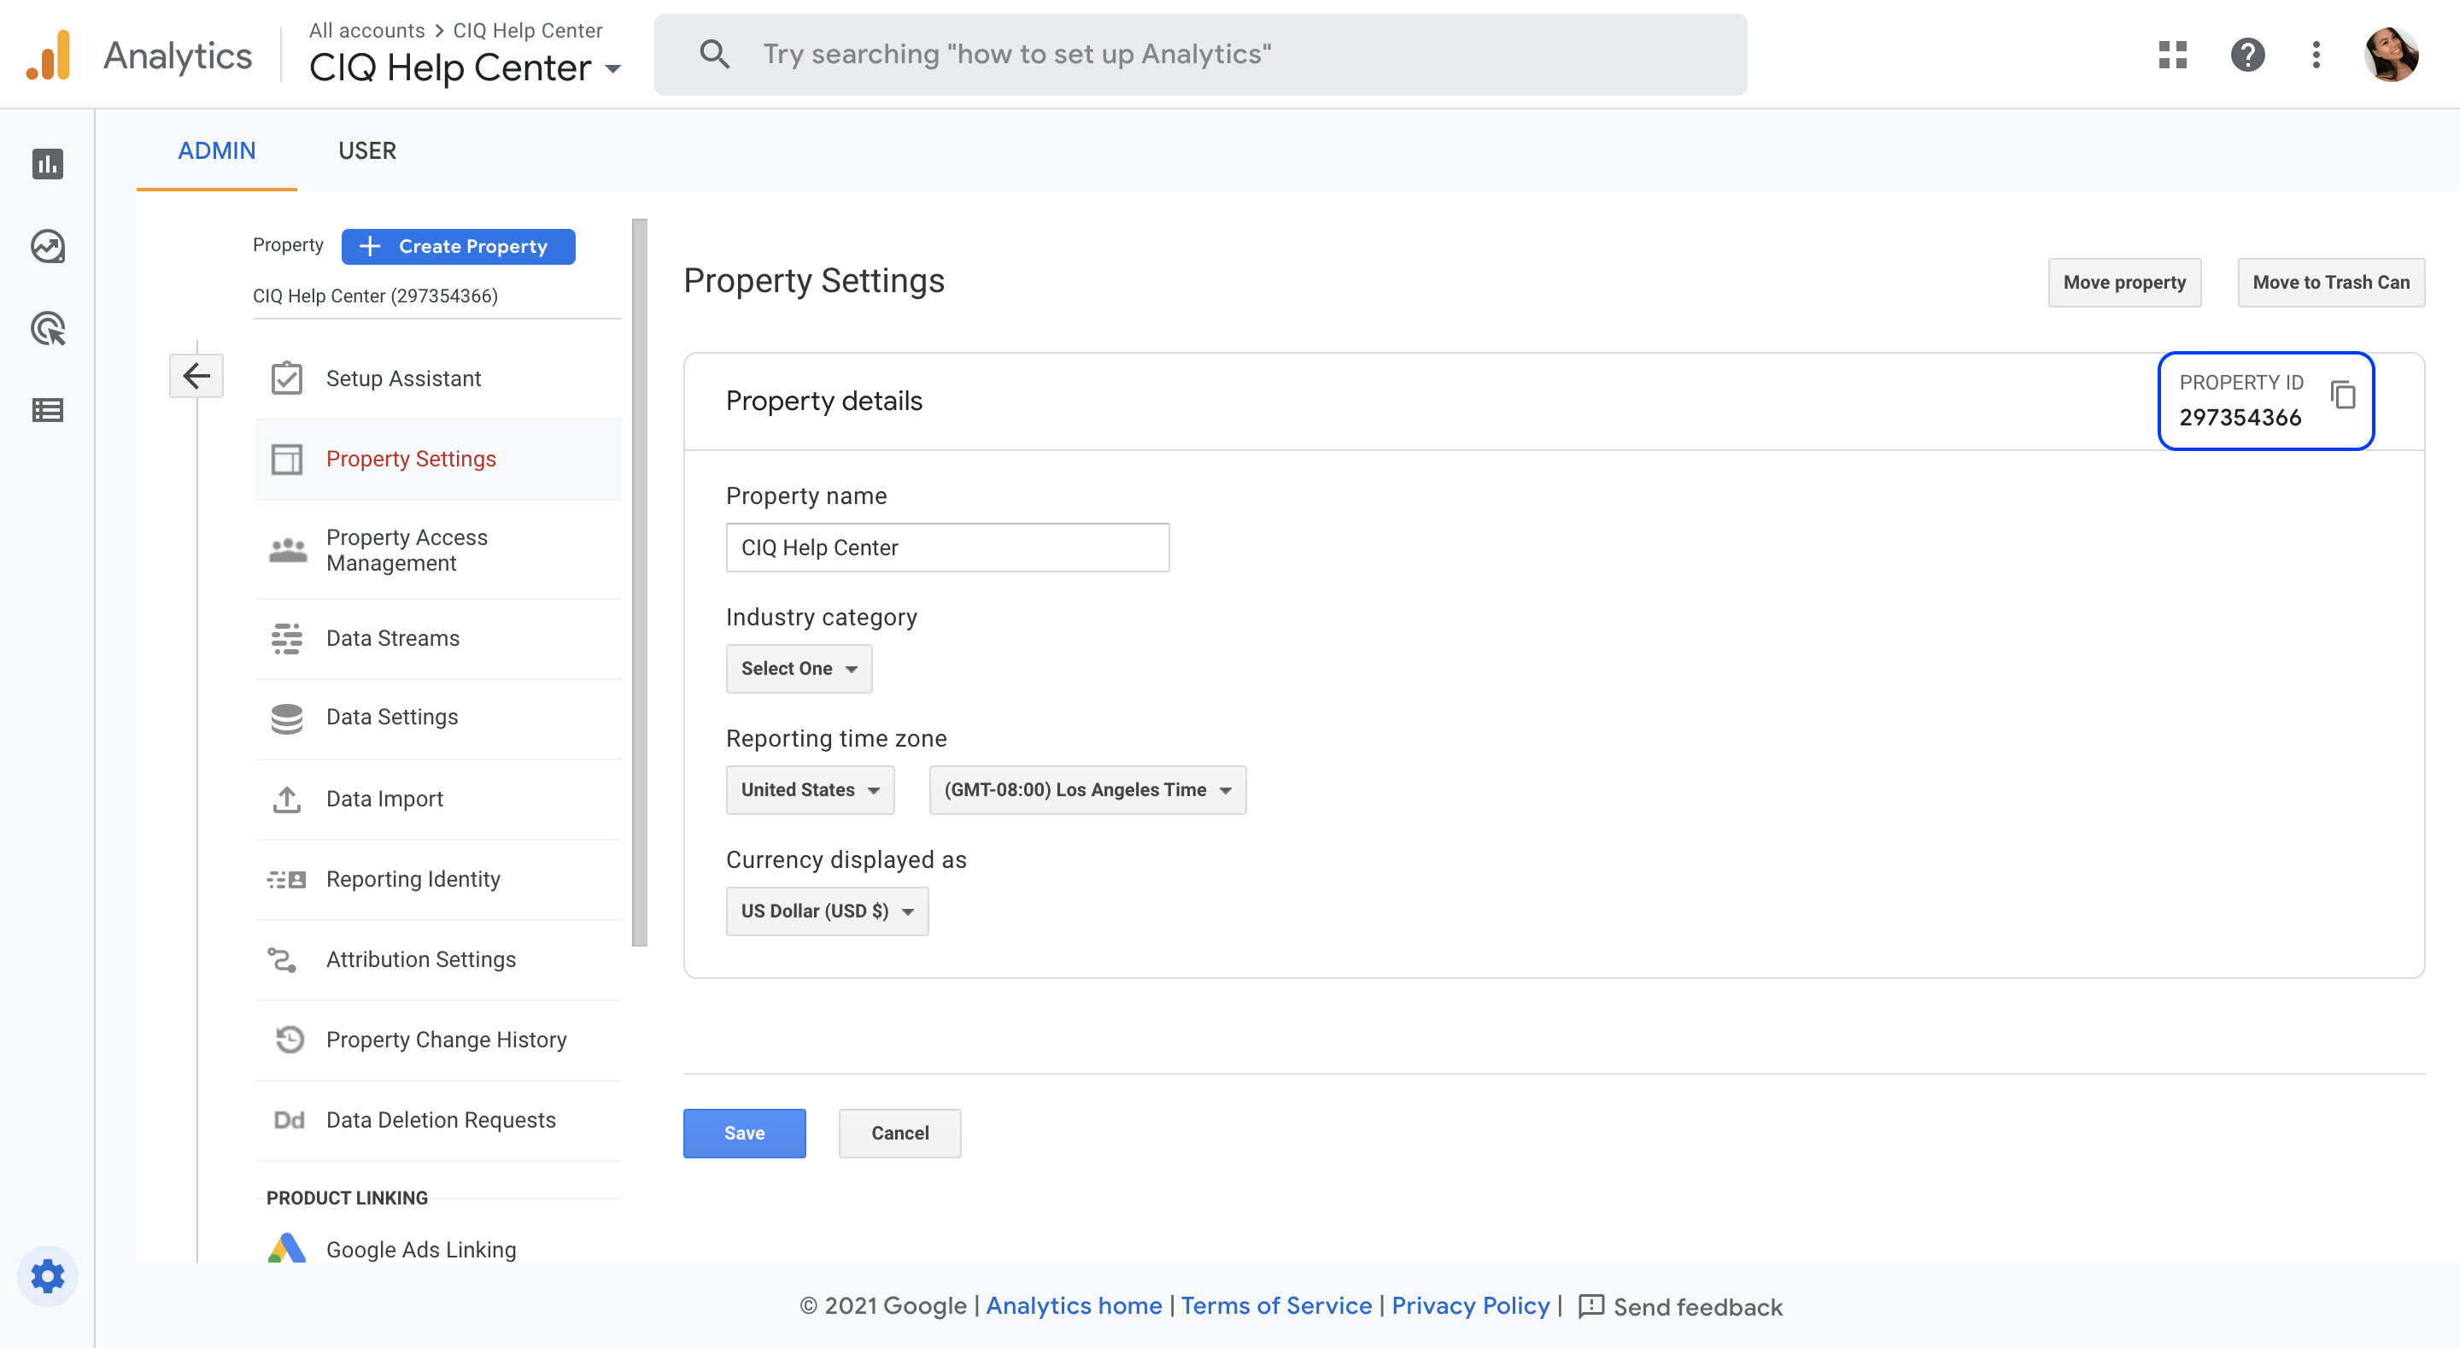Open the three-dot more options menu

pyautogui.click(x=2316, y=55)
